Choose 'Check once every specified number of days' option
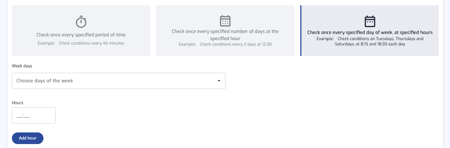Image resolution: width=450 pixels, height=148 pixels. click(x=225, y=31)
